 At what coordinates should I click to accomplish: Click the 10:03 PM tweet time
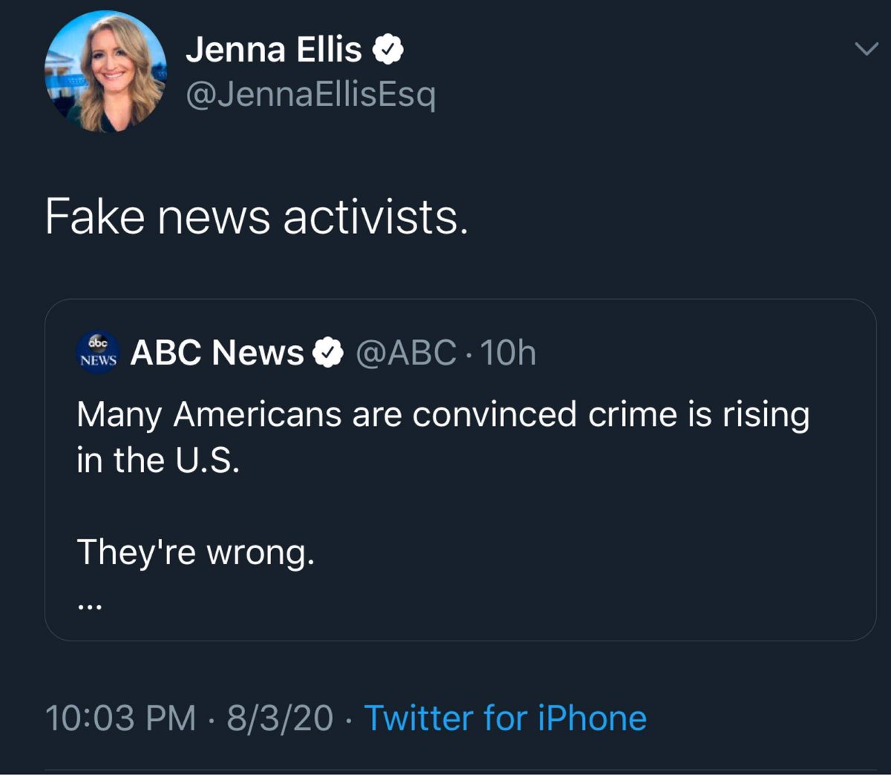[120, 719]
